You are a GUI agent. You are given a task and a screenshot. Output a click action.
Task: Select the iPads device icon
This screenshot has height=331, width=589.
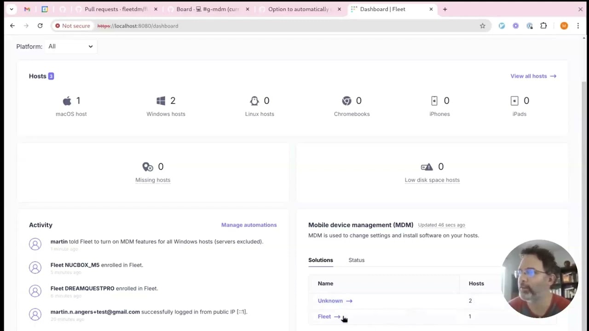pos(514,101)
